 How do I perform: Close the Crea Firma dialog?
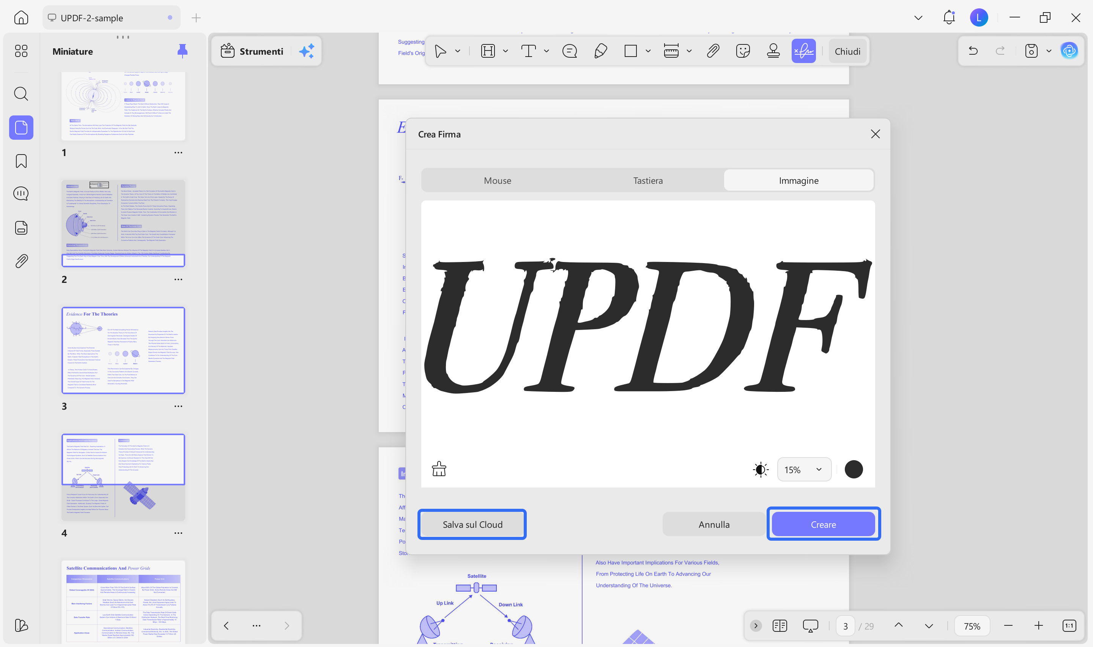(875, 134)
